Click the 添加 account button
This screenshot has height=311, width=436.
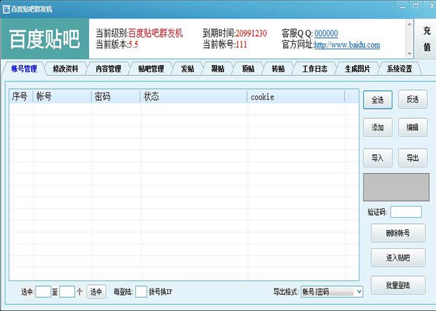click(x=377, y=128)
